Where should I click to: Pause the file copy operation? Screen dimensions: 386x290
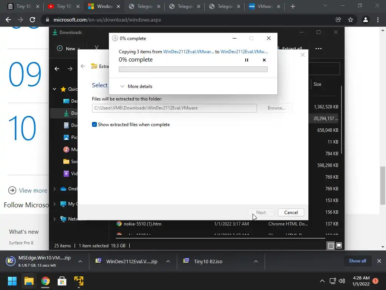click(x=247, y=60)
